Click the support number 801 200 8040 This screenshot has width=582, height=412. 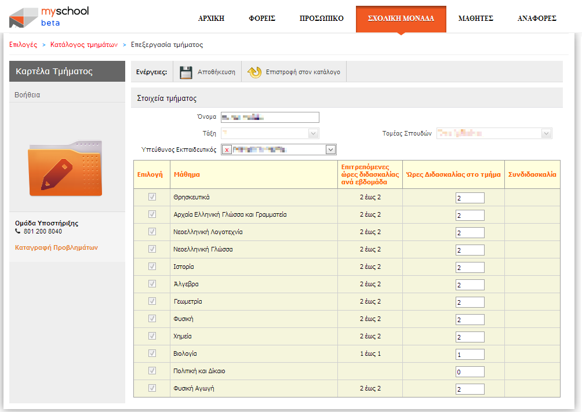coord(43,231)
